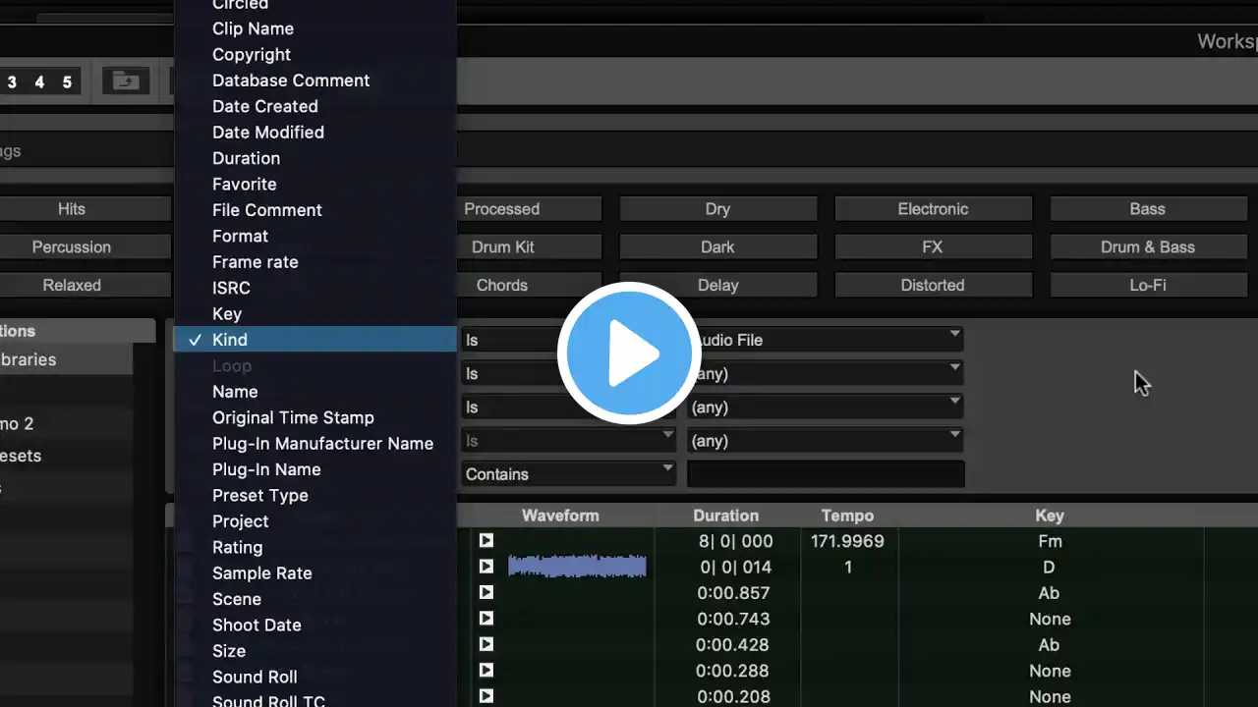This screenshot has width=1258, height=707.
Task: Filter results by the FX tag
Action: 933,247
